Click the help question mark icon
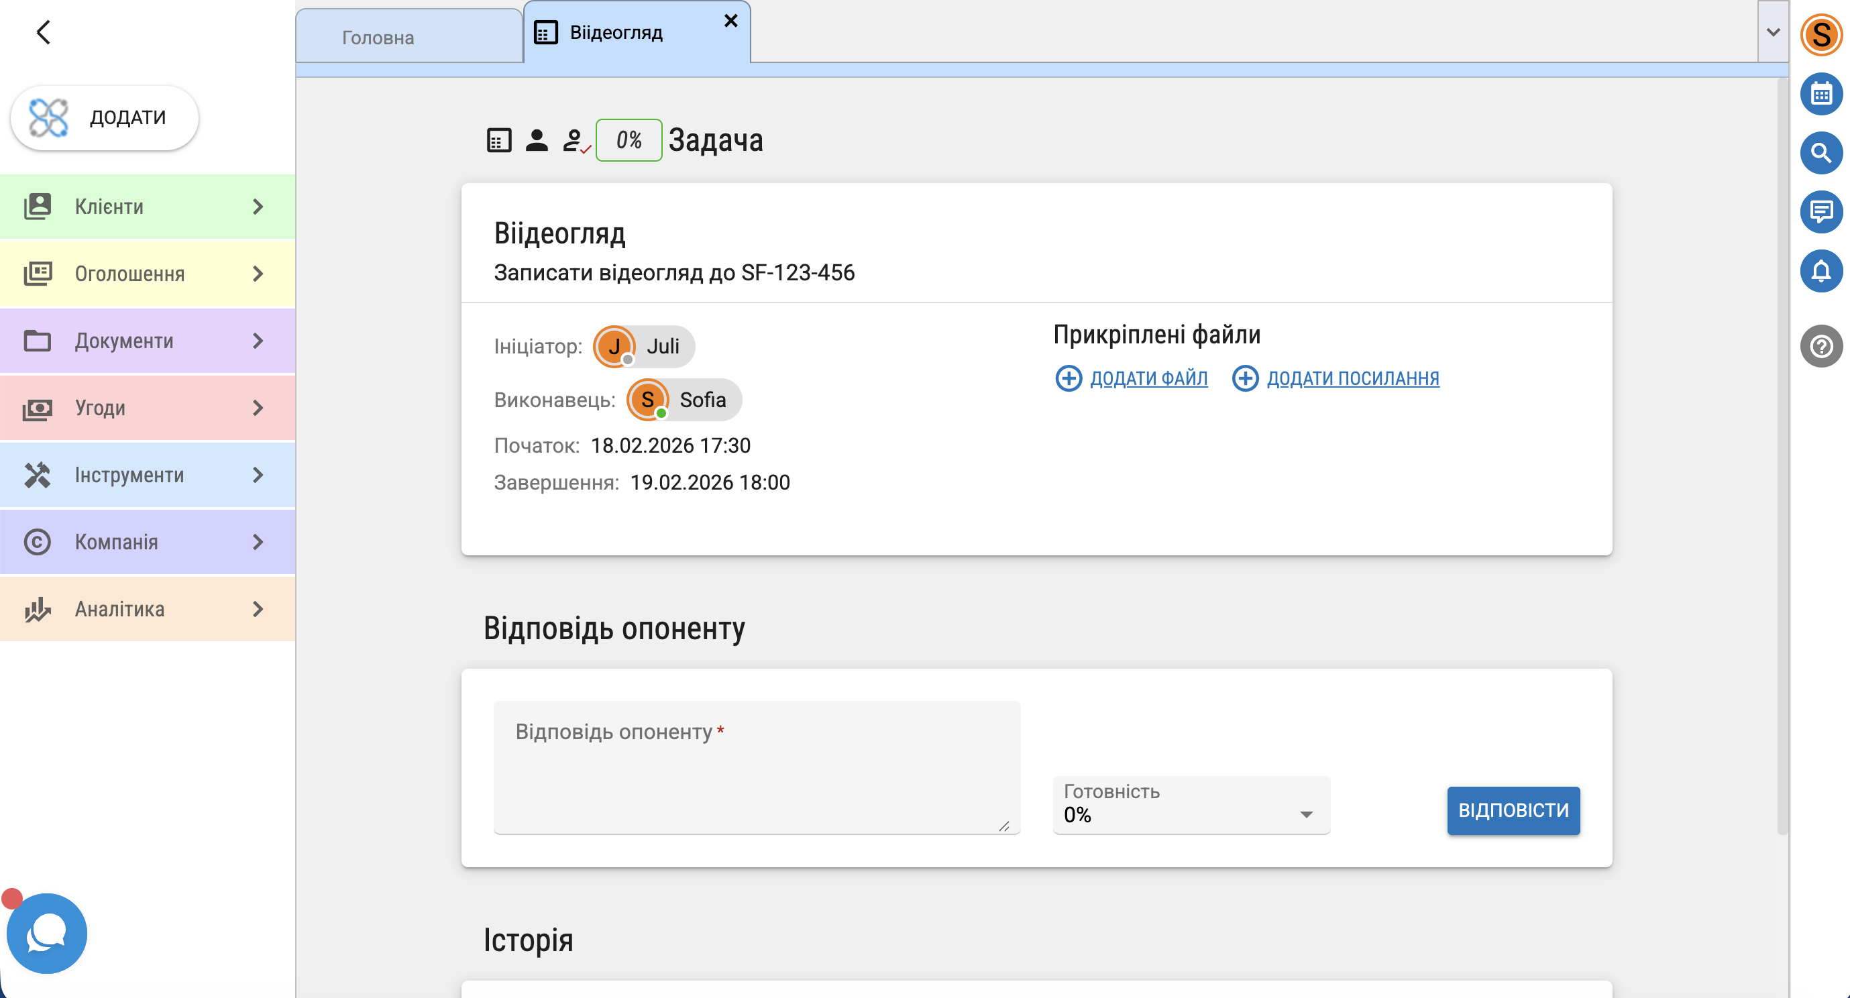The width and height of the screenshot is (1850, 998). tap(1820, 347)
